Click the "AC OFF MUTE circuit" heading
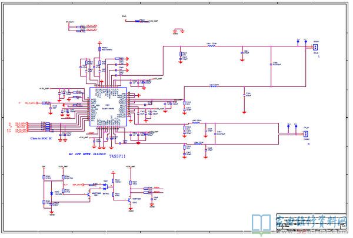 [x=87, y=154]
